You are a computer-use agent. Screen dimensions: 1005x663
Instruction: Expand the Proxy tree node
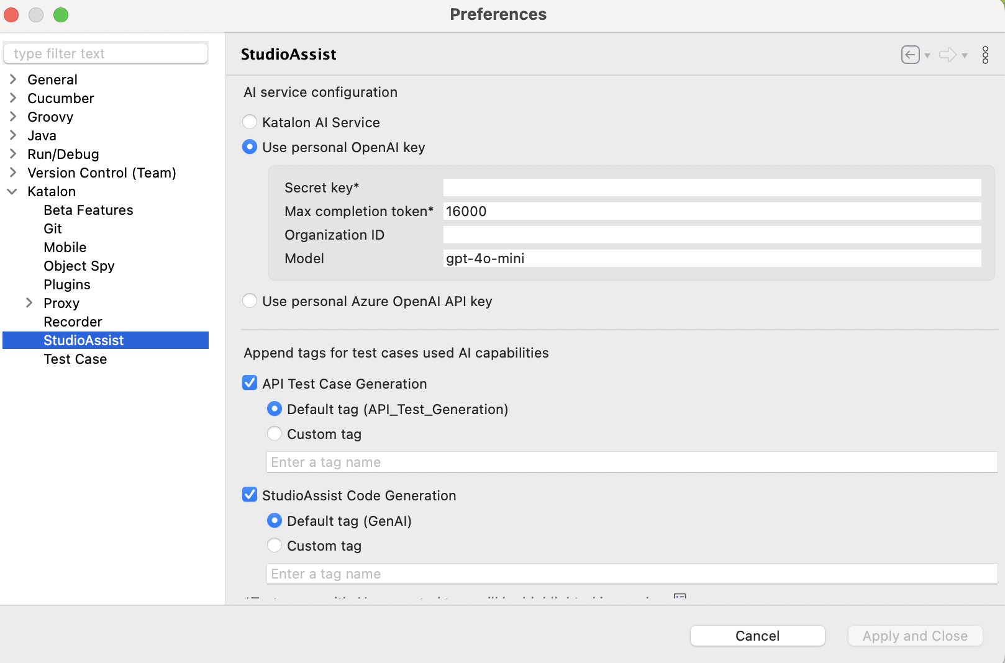click(x=29, y=302)
